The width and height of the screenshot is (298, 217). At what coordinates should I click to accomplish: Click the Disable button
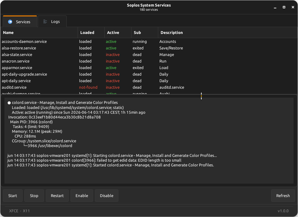tap(106, 196)
